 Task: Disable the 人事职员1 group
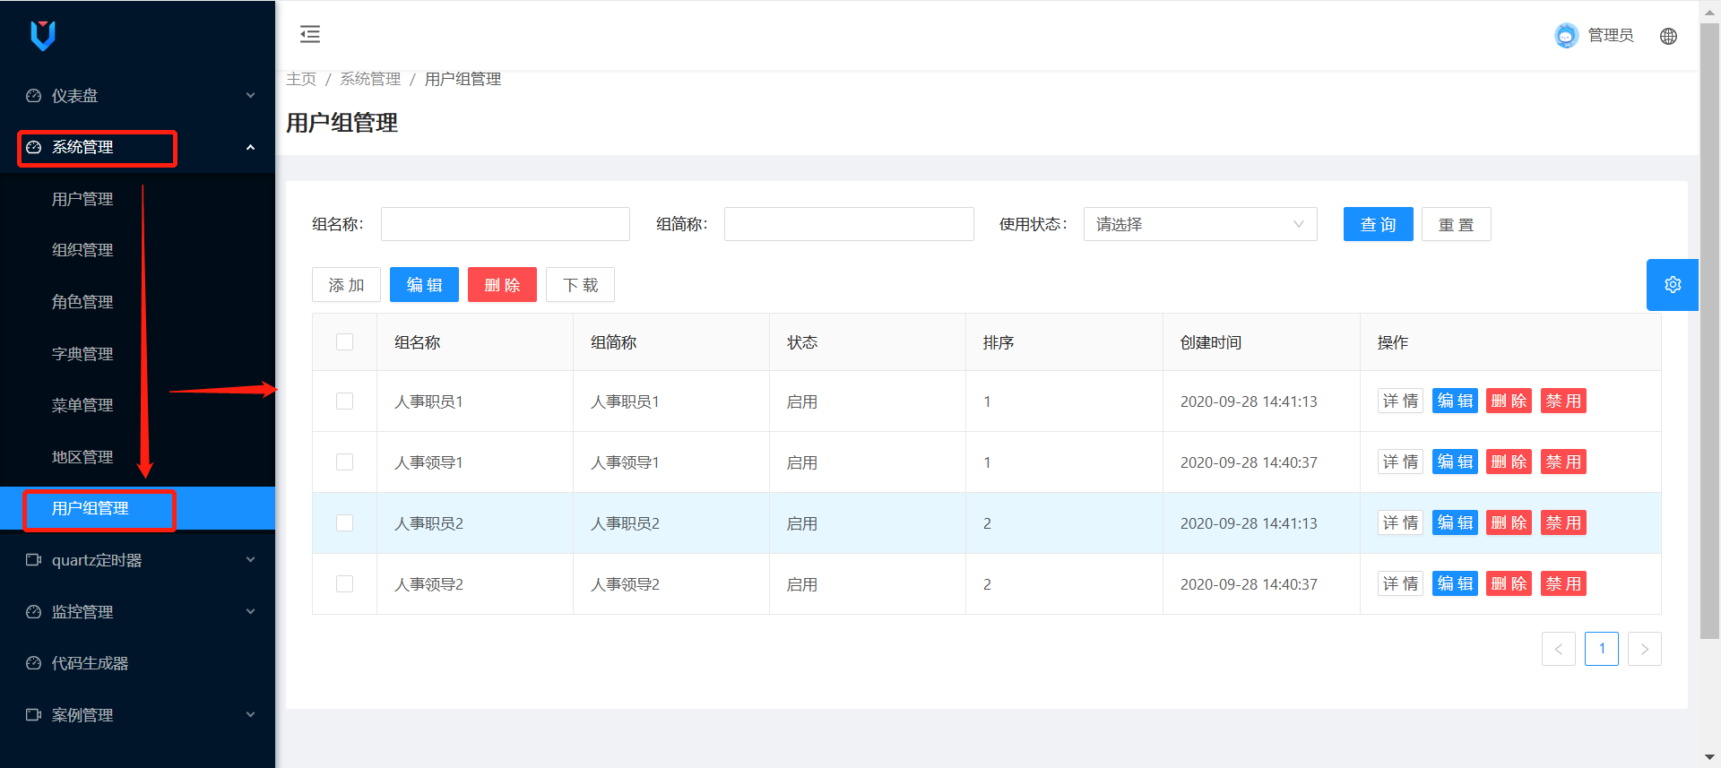point(1563,401)
